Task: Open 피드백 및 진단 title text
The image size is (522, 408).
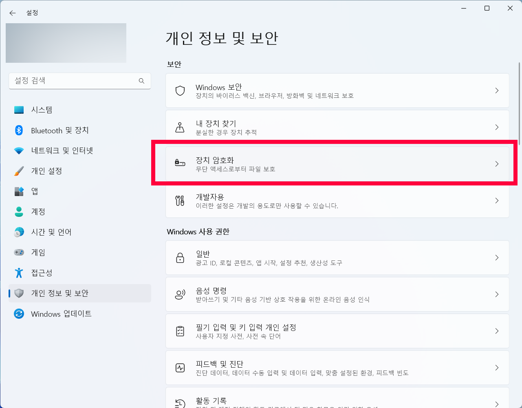Action: click(x=220, y=364)
